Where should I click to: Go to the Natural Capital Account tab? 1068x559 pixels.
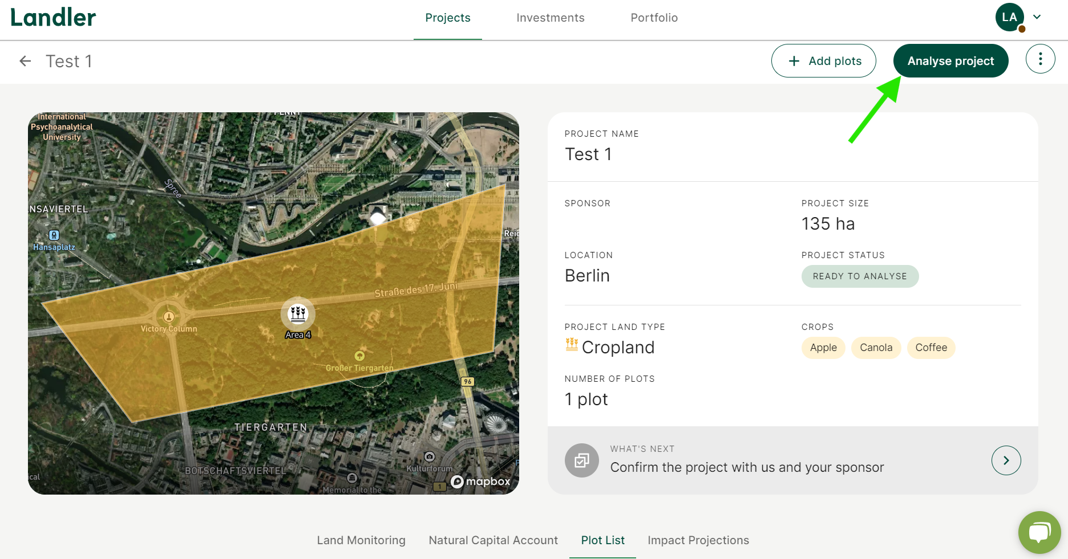click(493, 540)
